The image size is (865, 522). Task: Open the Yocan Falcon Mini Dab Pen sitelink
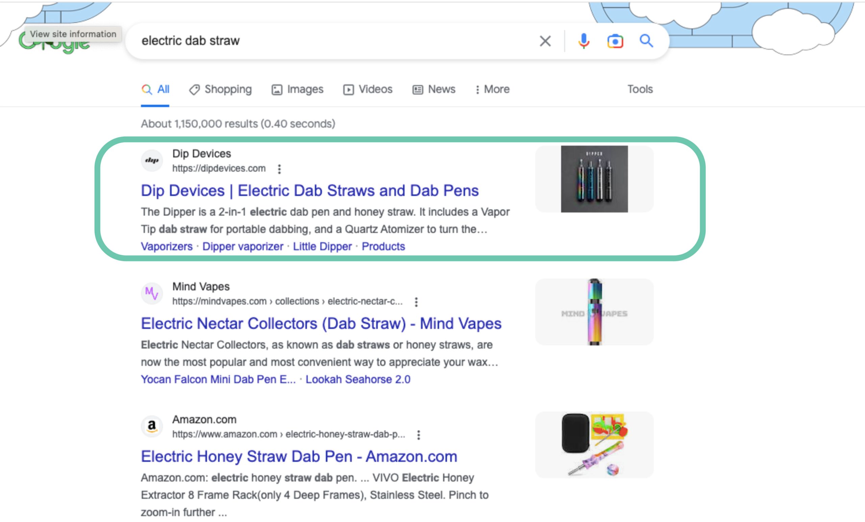pyautogui.click(x=218, y=379)
